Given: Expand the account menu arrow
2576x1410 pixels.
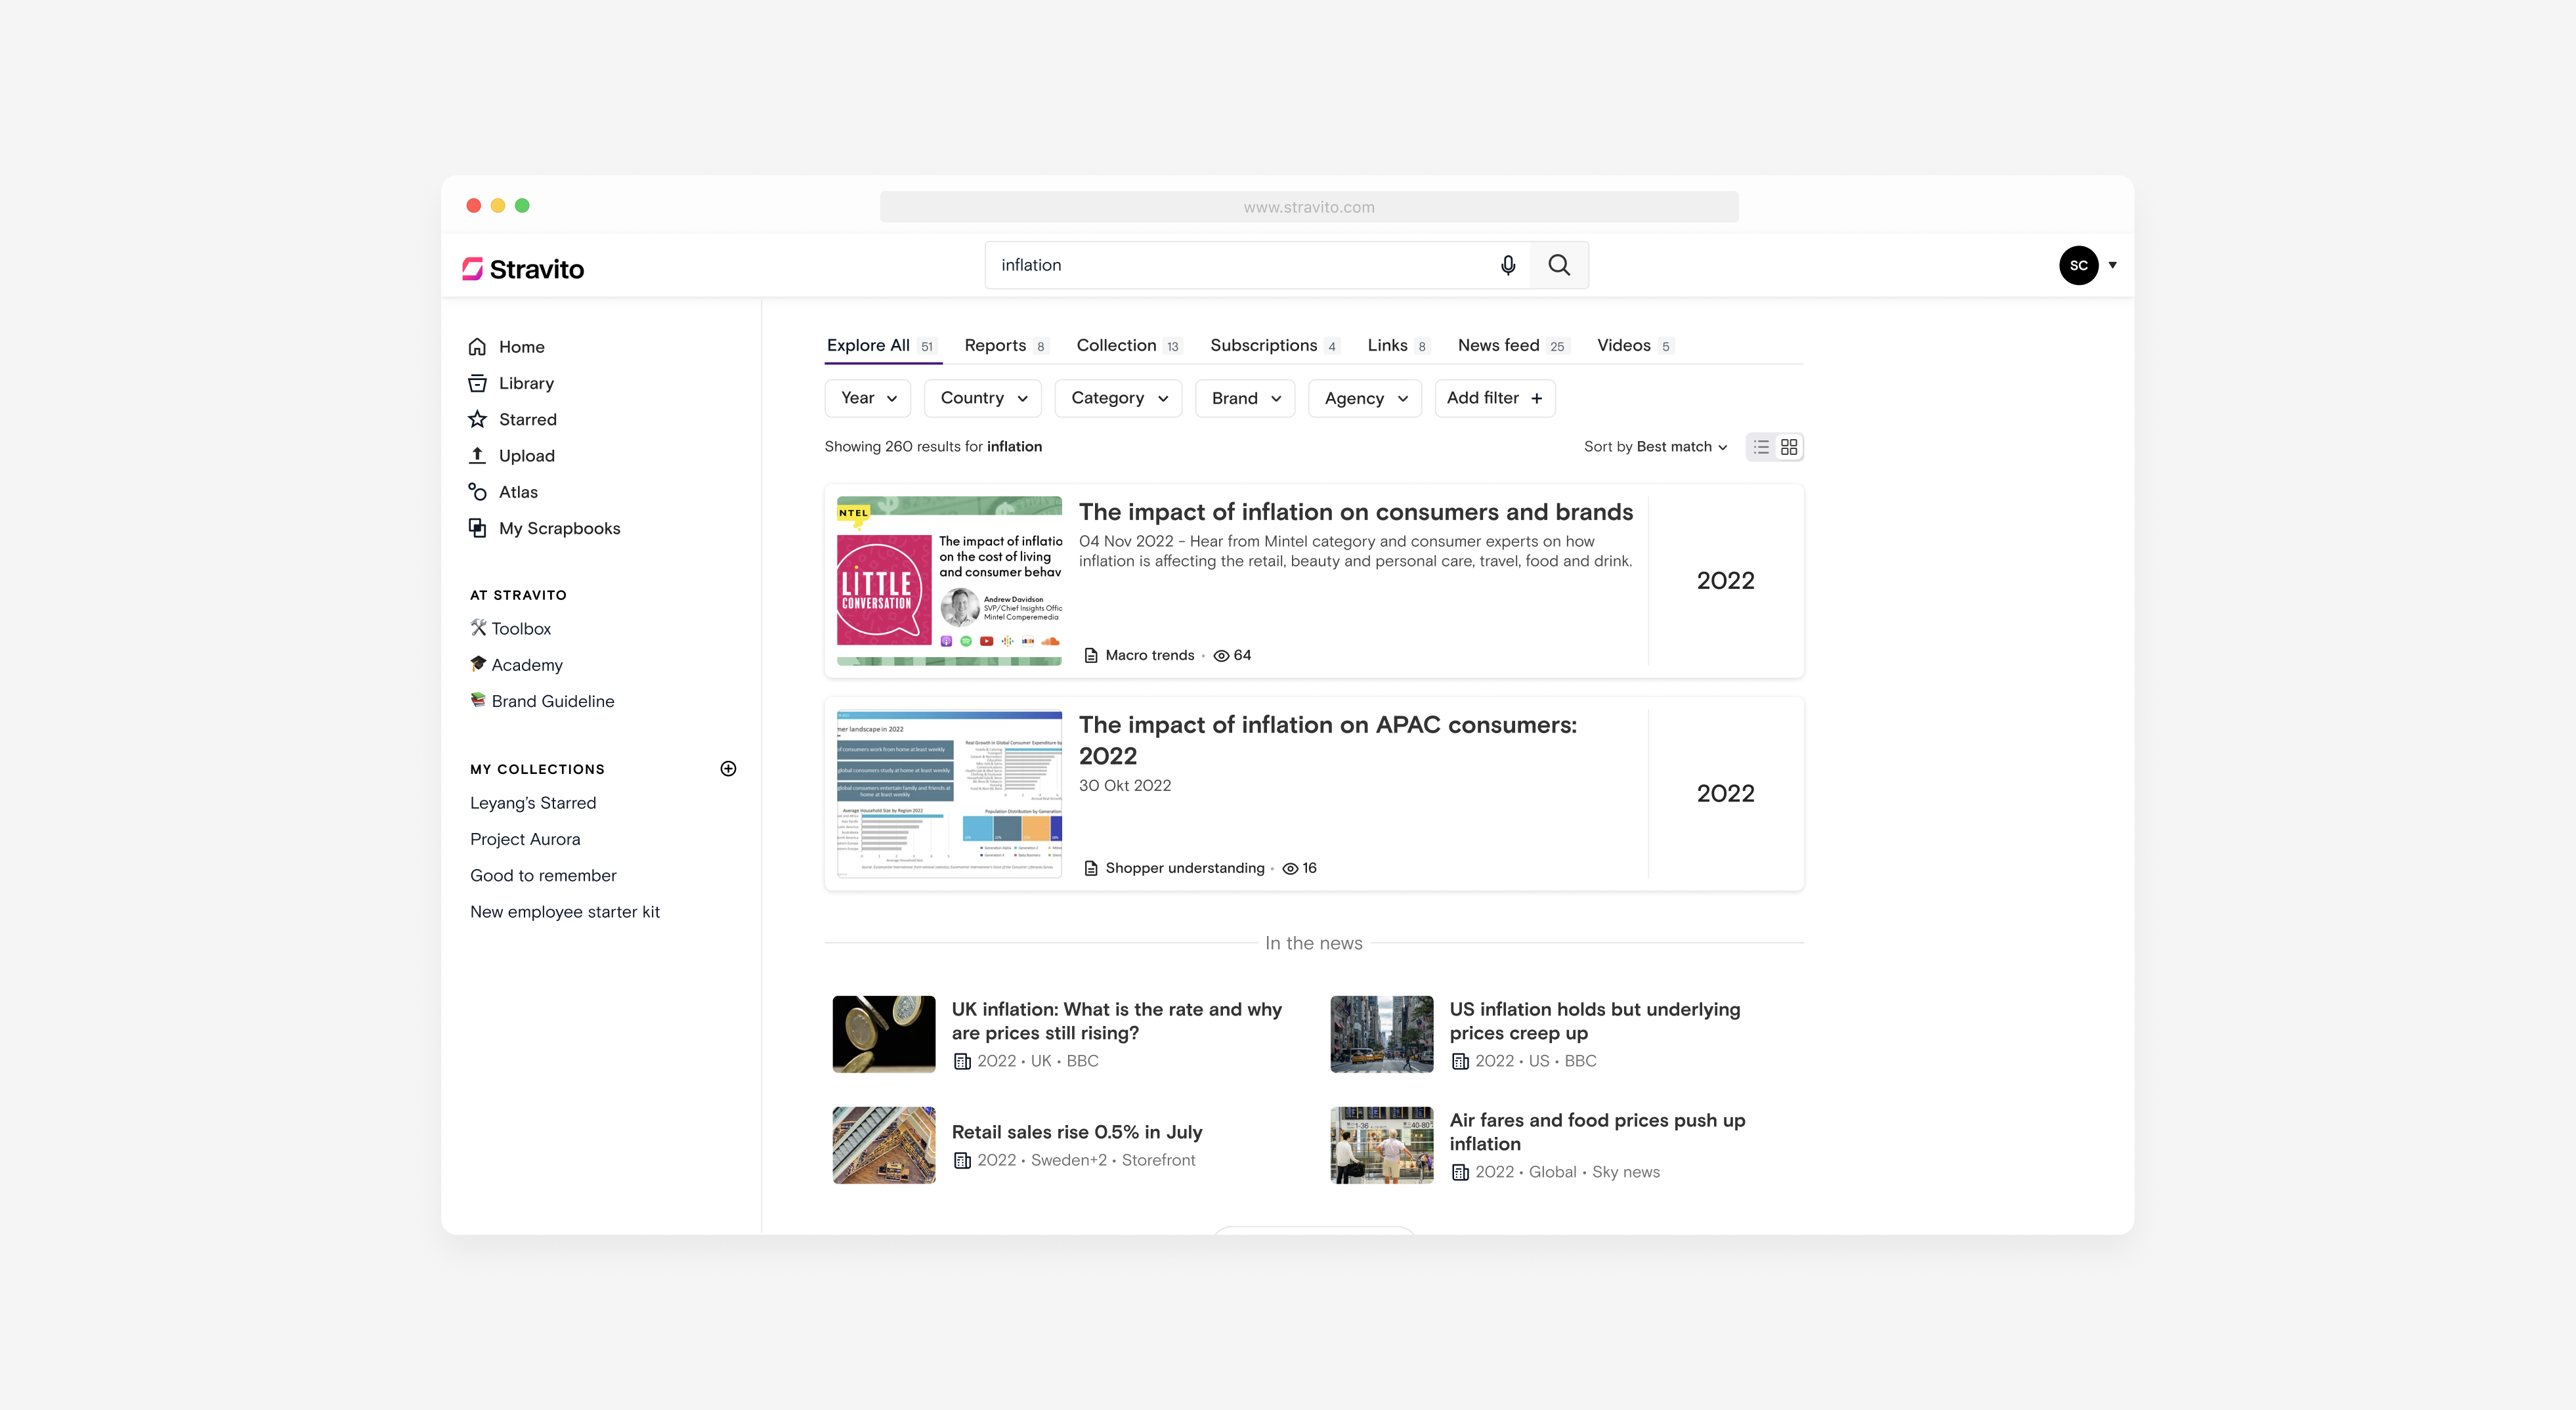Looking at the screenshot, I should click(2113, 265).
